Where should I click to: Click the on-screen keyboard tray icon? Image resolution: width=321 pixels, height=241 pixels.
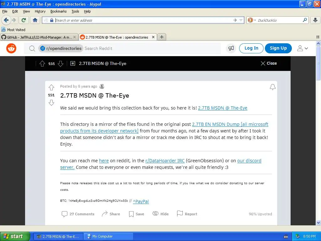click(x=286, y=237)
